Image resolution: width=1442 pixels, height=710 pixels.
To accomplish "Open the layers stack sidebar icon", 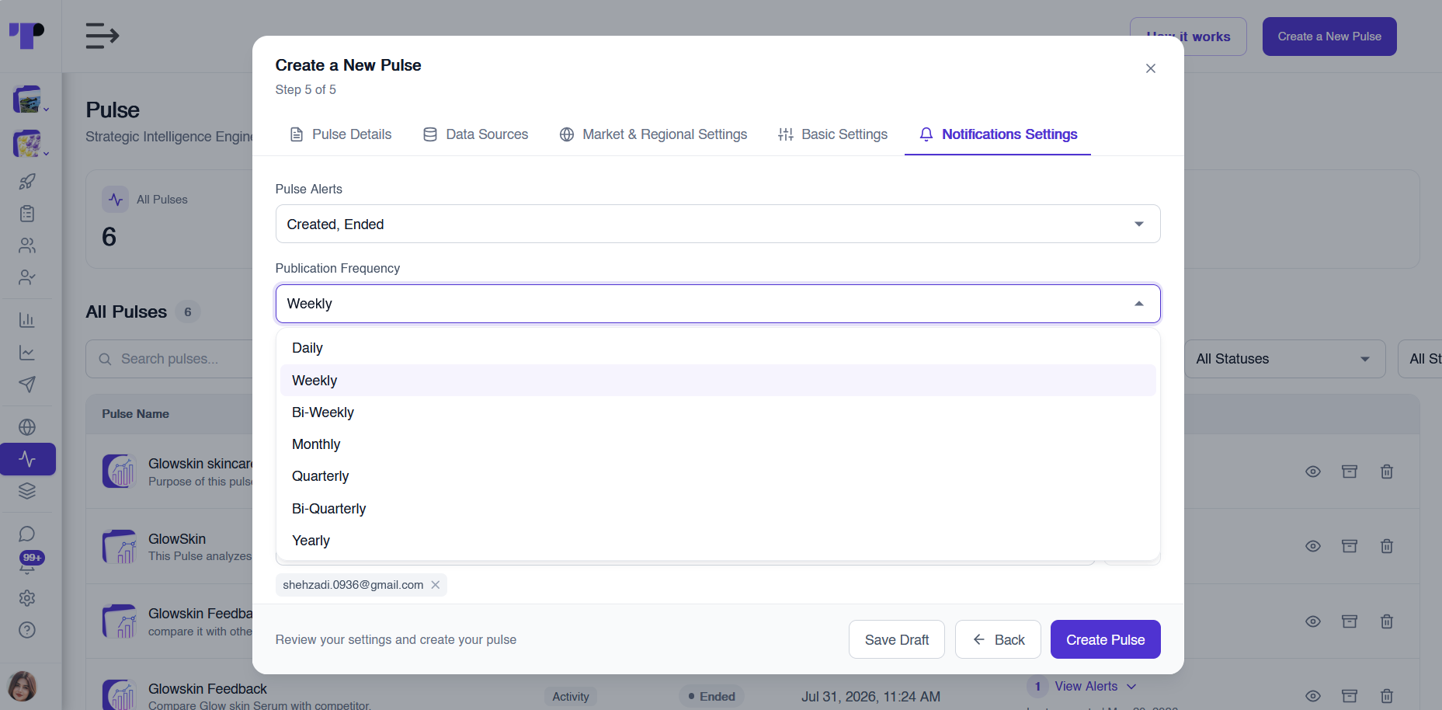I will point(27,491).
